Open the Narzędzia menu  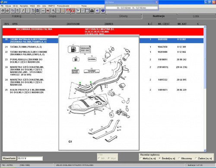[24, 6]
